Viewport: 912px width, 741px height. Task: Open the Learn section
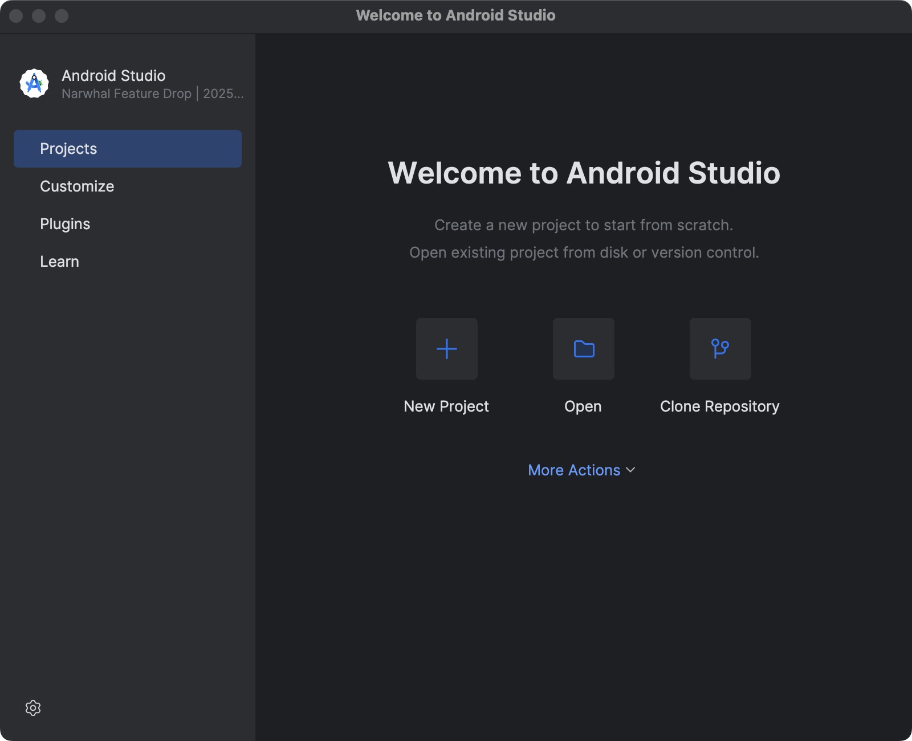click(59, 261)
